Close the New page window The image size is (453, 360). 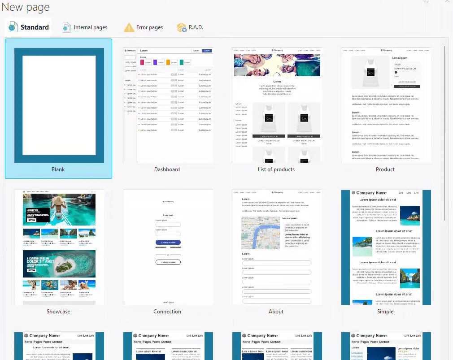coord(447,1)
